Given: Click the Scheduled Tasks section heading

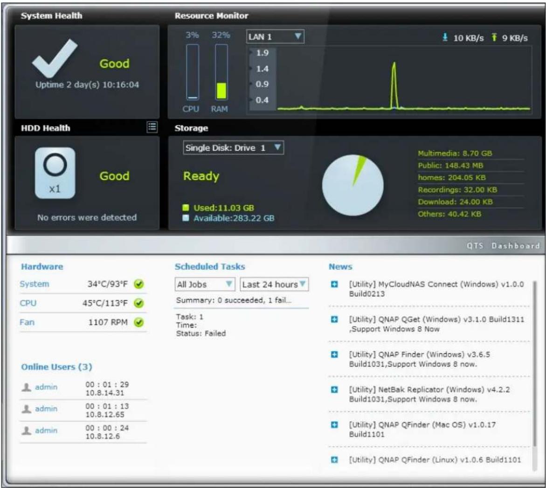Looking at the screenshot, I should pos(210,267).
